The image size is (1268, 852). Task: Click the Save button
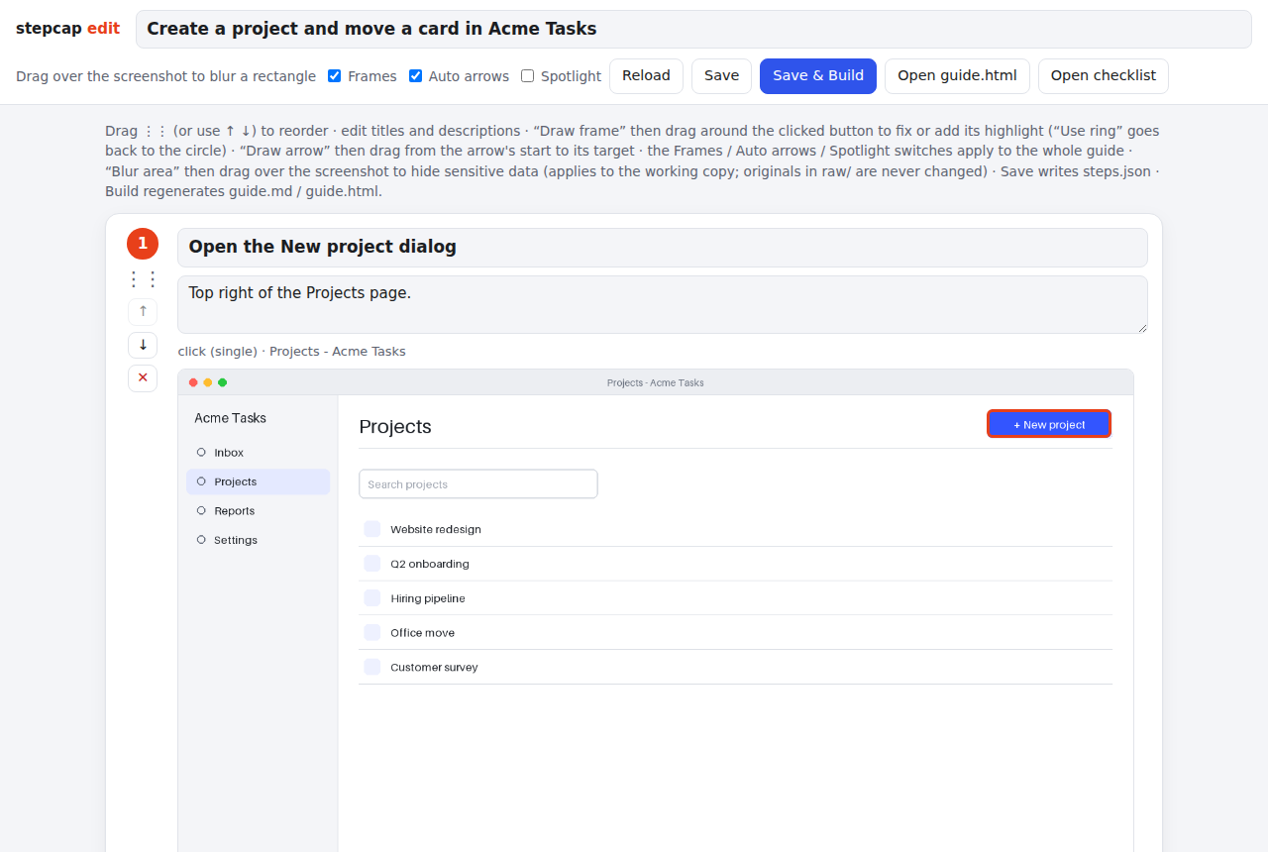(721, 76)
